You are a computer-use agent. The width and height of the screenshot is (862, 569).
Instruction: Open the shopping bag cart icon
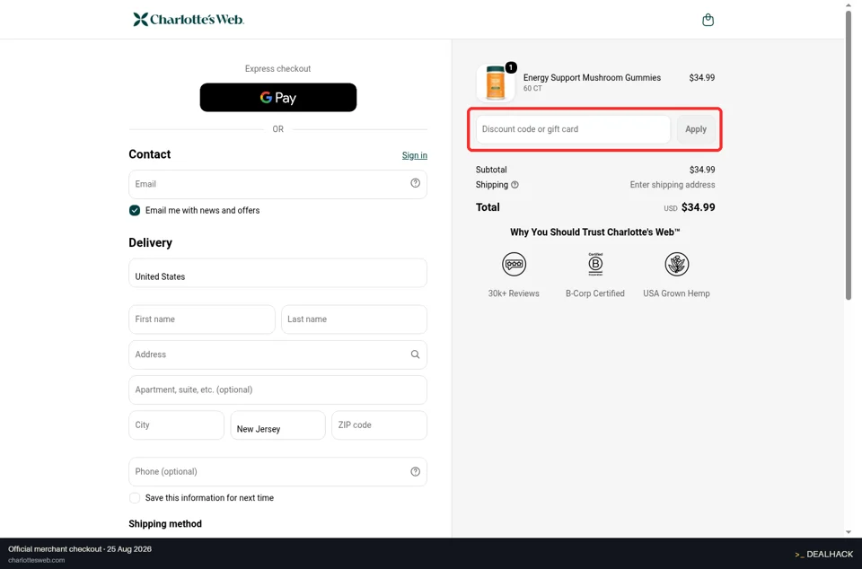(x=708, y=20)
